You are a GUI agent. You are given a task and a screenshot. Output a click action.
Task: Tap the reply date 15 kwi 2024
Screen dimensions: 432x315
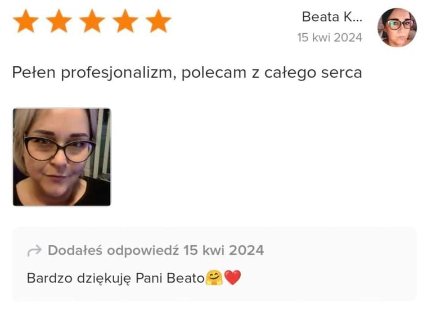click(224, 250)
